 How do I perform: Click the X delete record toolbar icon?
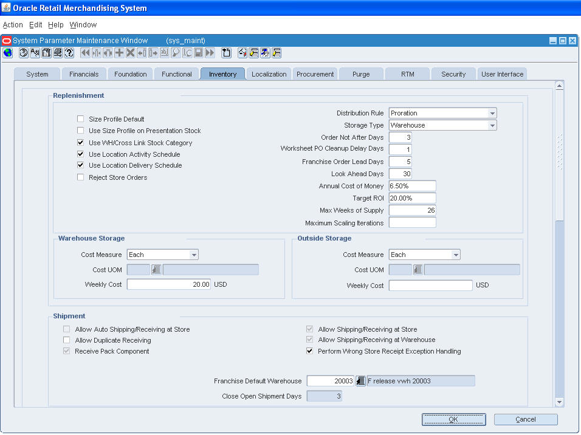[131, 53]
